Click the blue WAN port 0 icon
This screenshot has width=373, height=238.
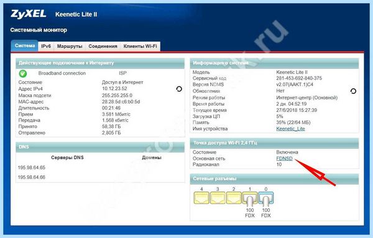(x=266, y=199)
